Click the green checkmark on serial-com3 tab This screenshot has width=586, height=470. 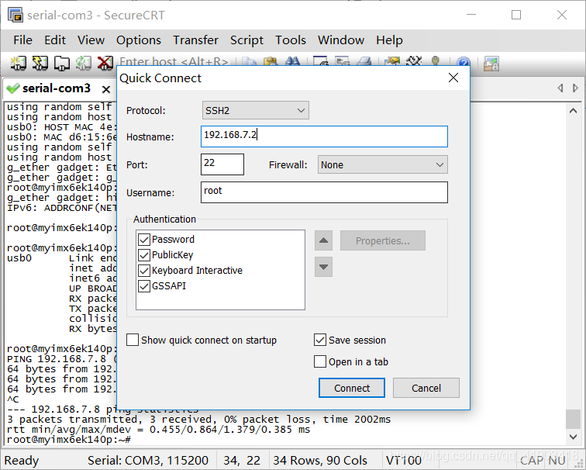coord(12,88)
